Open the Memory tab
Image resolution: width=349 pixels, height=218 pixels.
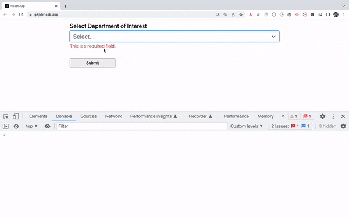[265, 116]
